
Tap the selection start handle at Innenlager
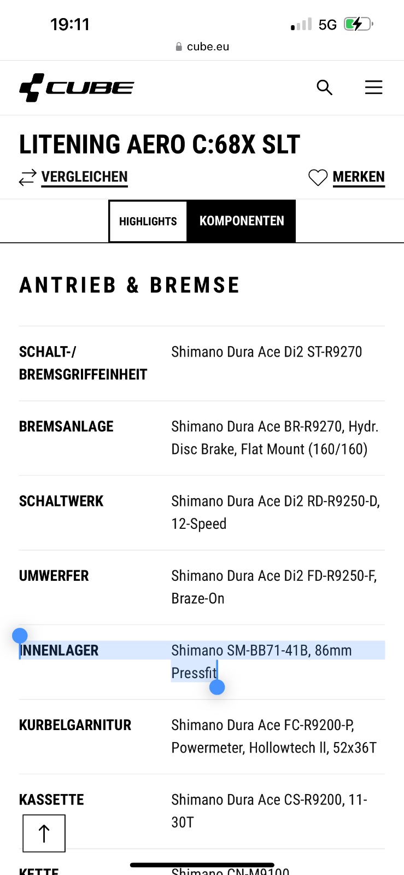(x=20, y=635)
